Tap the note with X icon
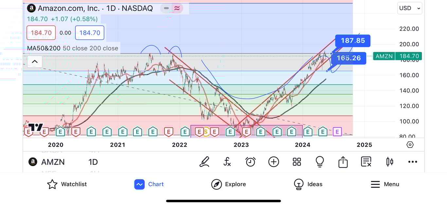 366,162
